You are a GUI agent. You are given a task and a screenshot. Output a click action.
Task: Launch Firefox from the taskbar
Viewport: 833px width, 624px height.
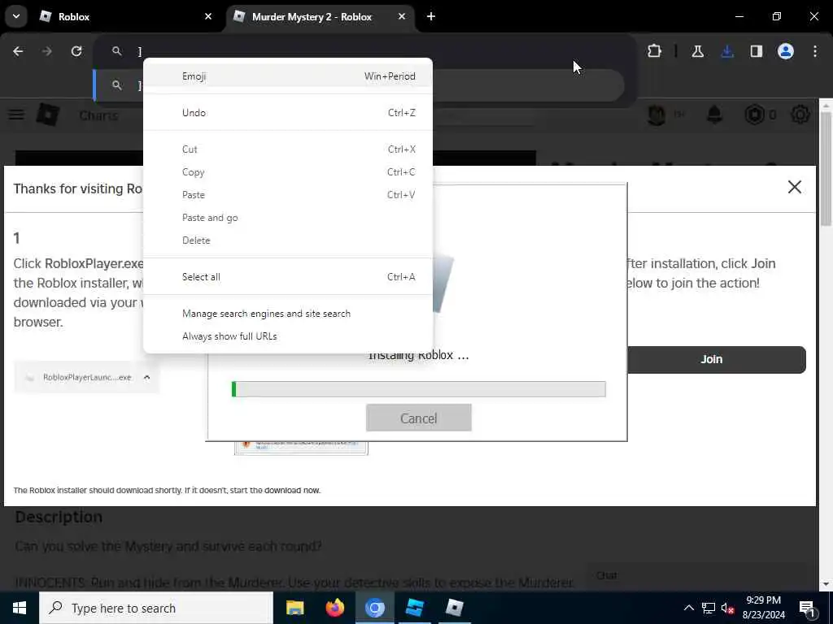click(334, 608)
